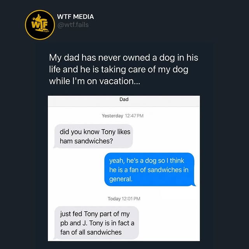Click the tail of the pb and J bubble

click(x=55, y=238)
